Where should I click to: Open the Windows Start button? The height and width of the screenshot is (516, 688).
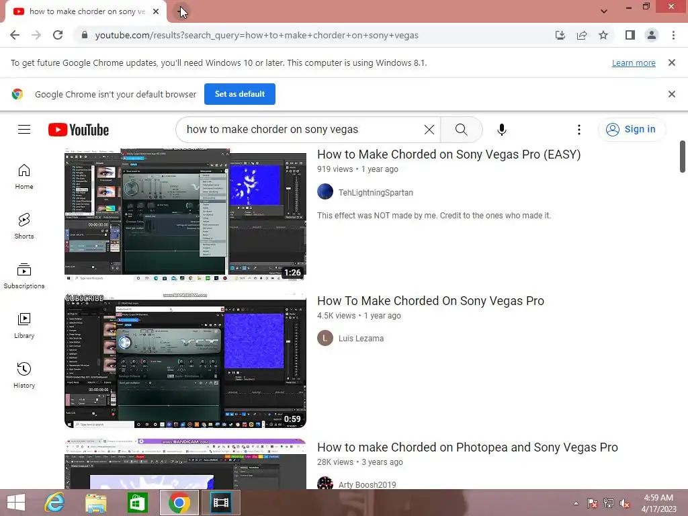pos(16,503)
